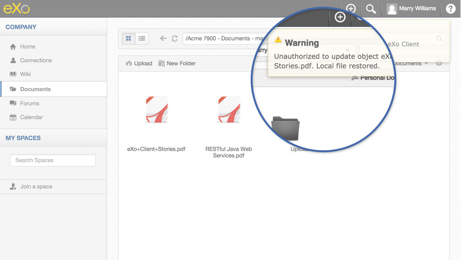Click the Forums speech bubble icon
The image size is (461, 260).
(x=13, y=103)
